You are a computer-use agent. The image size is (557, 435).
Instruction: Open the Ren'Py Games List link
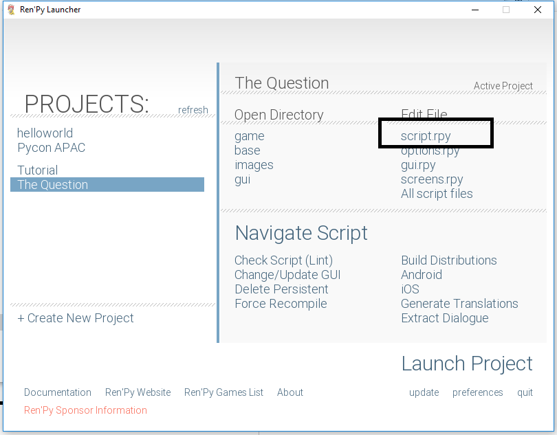coord(223,392)
